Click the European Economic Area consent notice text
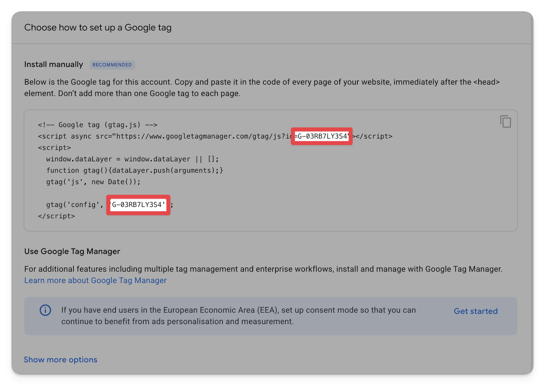The image size is (545, 386). point(238,316)
